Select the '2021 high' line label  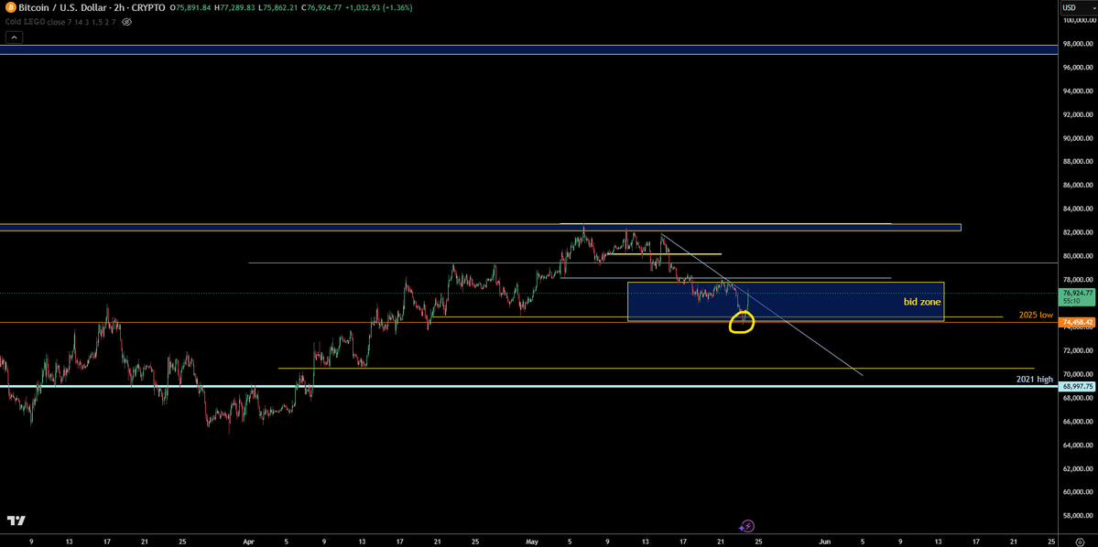point(1035,379)
